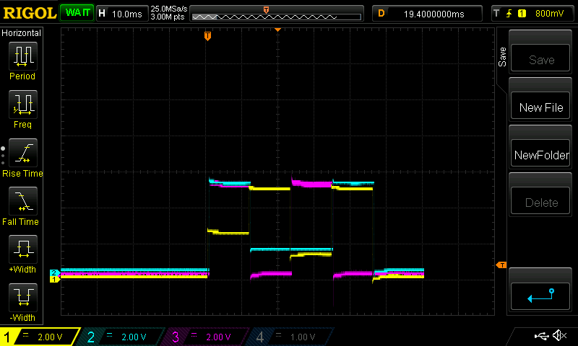The height and width of the screenshot is (346, 578).
Task: Click the vertical Save menu tab label
Action: click(502, 57)
